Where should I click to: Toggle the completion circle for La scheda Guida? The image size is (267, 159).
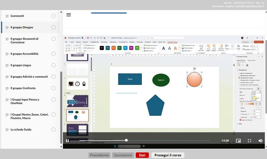(53, 130)
